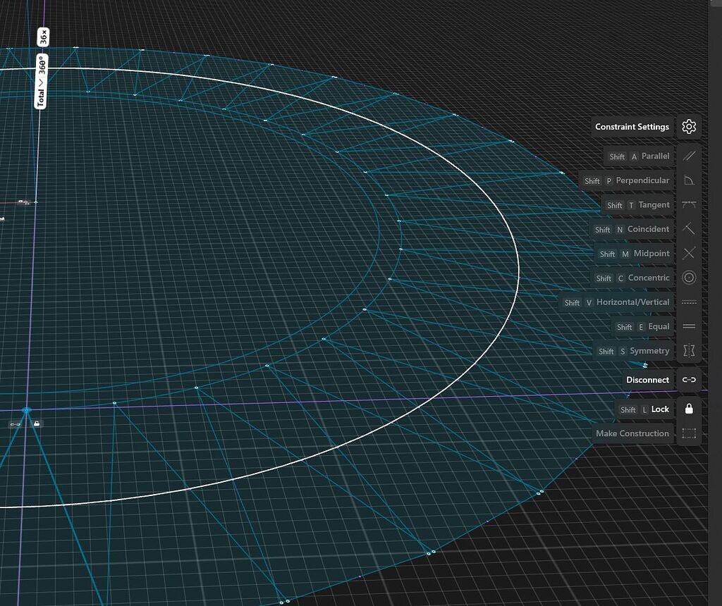Image resolution: width=722 pixels, height=606 pixels.
Task: Click the Constraint Settings label
Action: pos(632,127)
